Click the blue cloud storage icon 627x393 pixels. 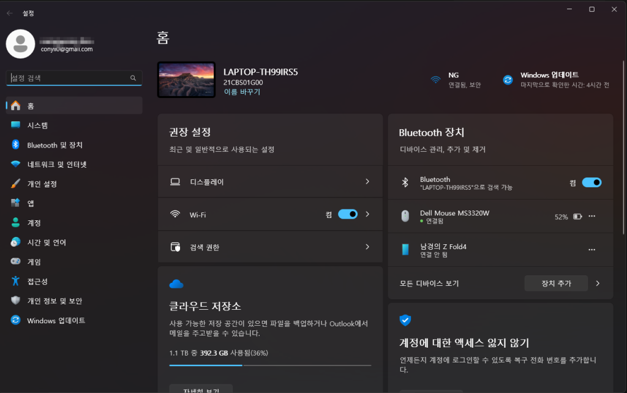click(176, 284)
